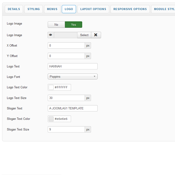This screenshot has width=175, height=175.
Task: Set Logo Image toggle to Yes
Action: click(74, 25)
